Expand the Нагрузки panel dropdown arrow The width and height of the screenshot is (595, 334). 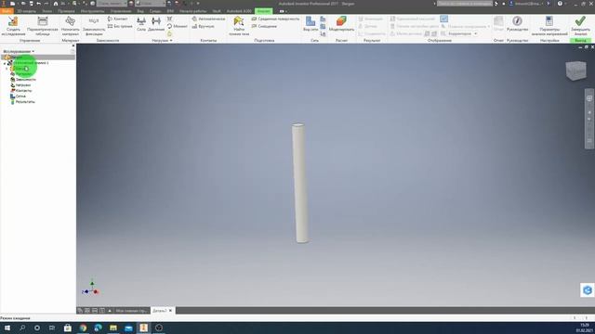[x=171, y=41]
